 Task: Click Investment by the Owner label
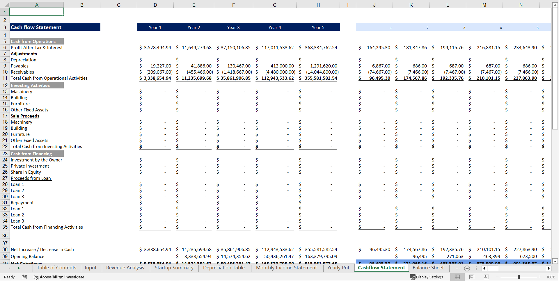(36, 160)
